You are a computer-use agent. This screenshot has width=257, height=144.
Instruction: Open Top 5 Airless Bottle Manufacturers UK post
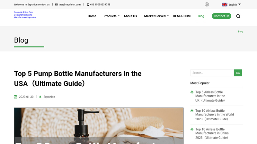coord(210,96)
